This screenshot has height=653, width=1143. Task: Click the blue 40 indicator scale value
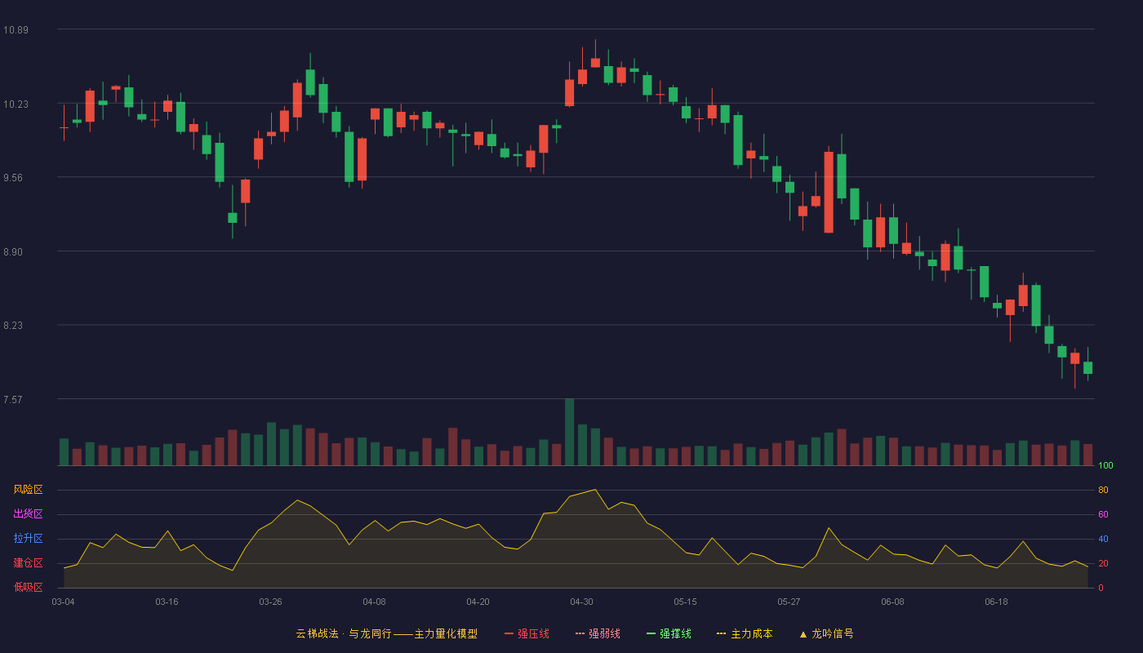pos(1103,539)
